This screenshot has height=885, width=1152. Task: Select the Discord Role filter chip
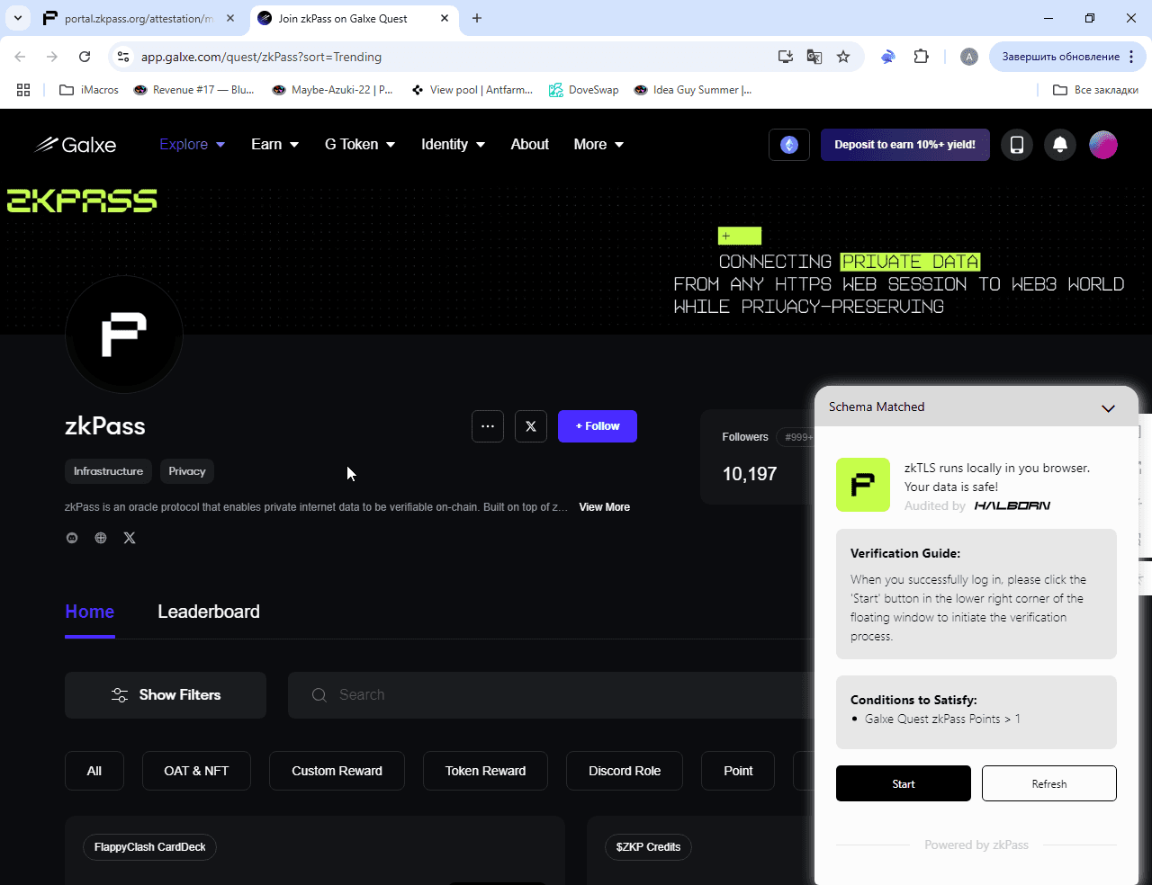(625, 771)
